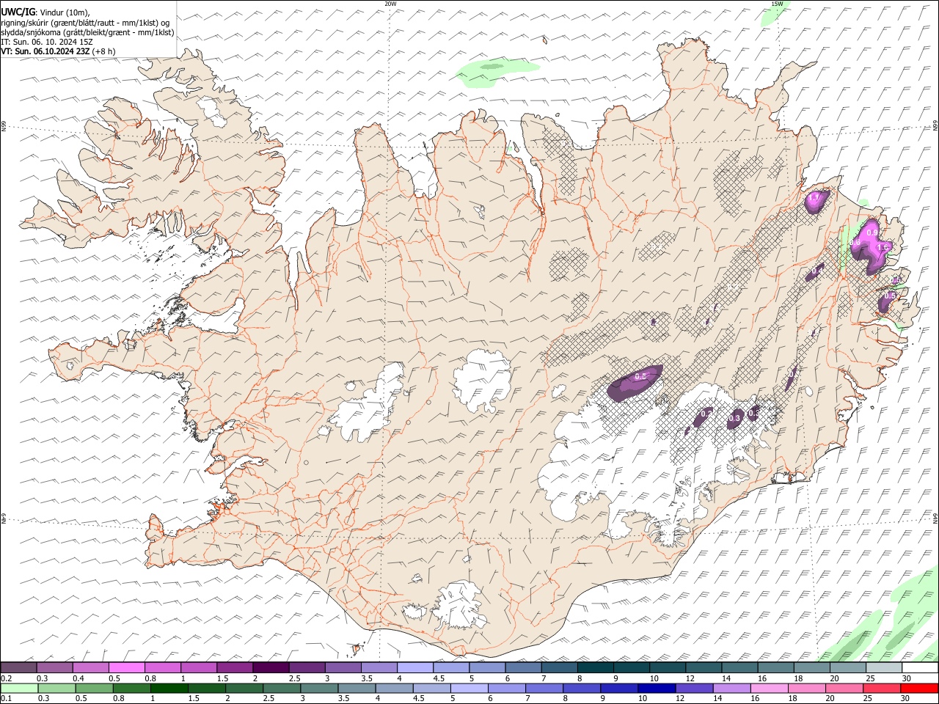
Task: Pick lower-row swatch between 4 and 4.5
Action: [394, 688]
